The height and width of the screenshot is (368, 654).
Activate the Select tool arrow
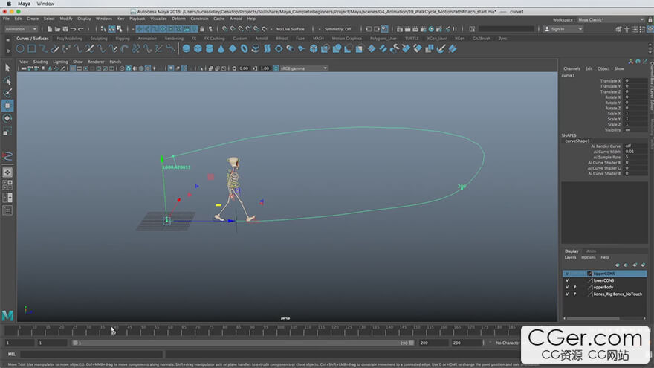pos(7,68)
